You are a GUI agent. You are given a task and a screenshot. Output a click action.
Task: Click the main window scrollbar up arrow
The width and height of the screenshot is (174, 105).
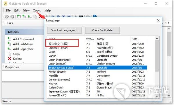coord(169,29)
